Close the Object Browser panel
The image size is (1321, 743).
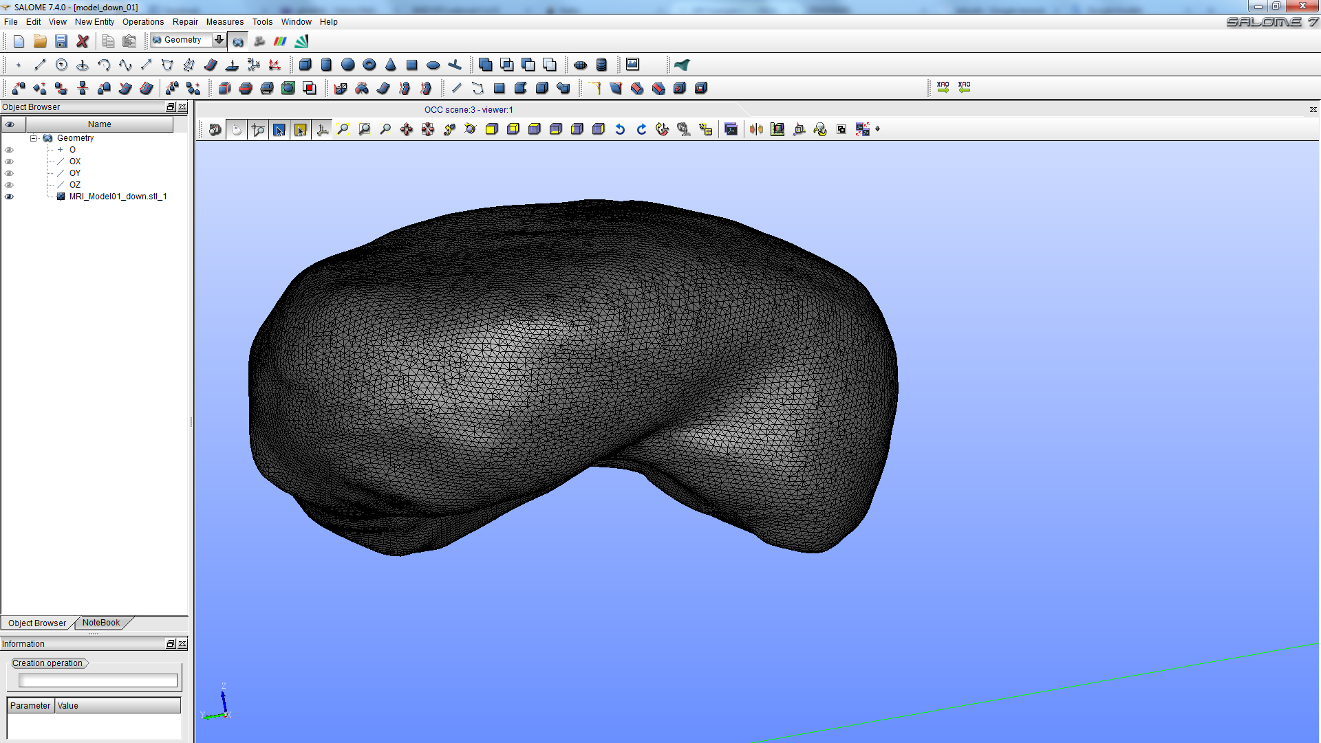click(x=182, y=107)
